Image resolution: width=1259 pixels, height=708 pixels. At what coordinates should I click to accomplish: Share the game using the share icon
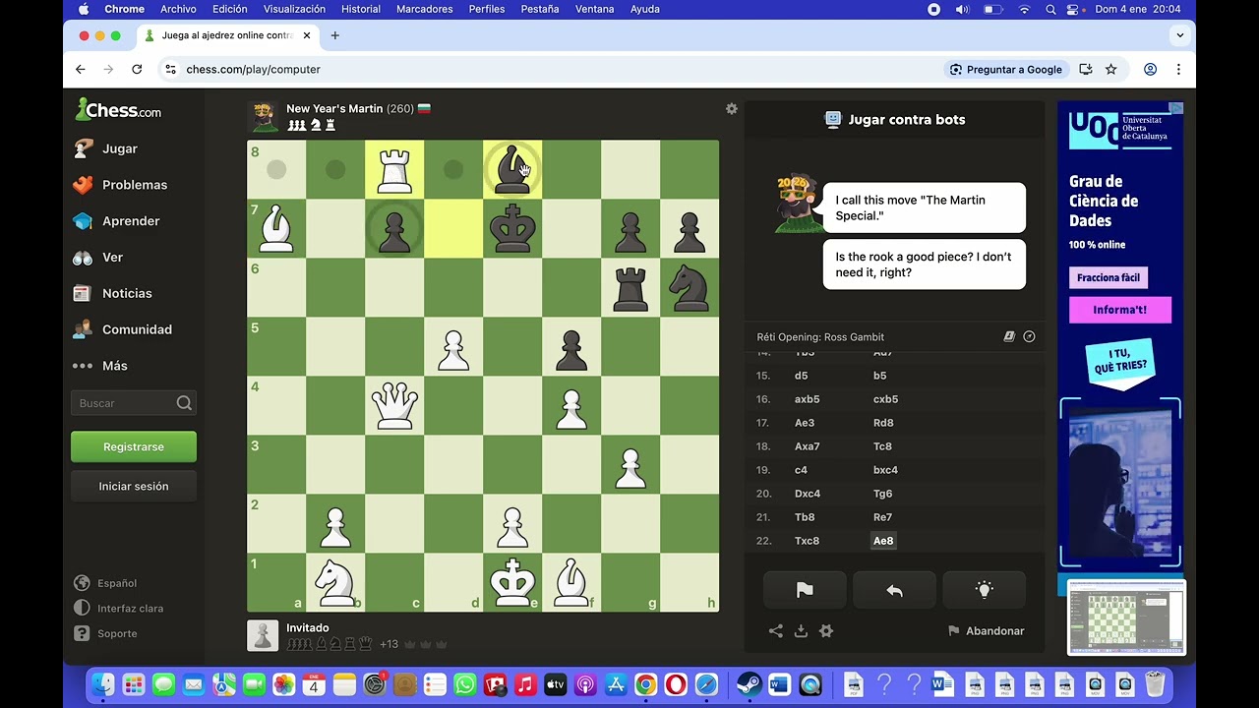click(776, 631)
